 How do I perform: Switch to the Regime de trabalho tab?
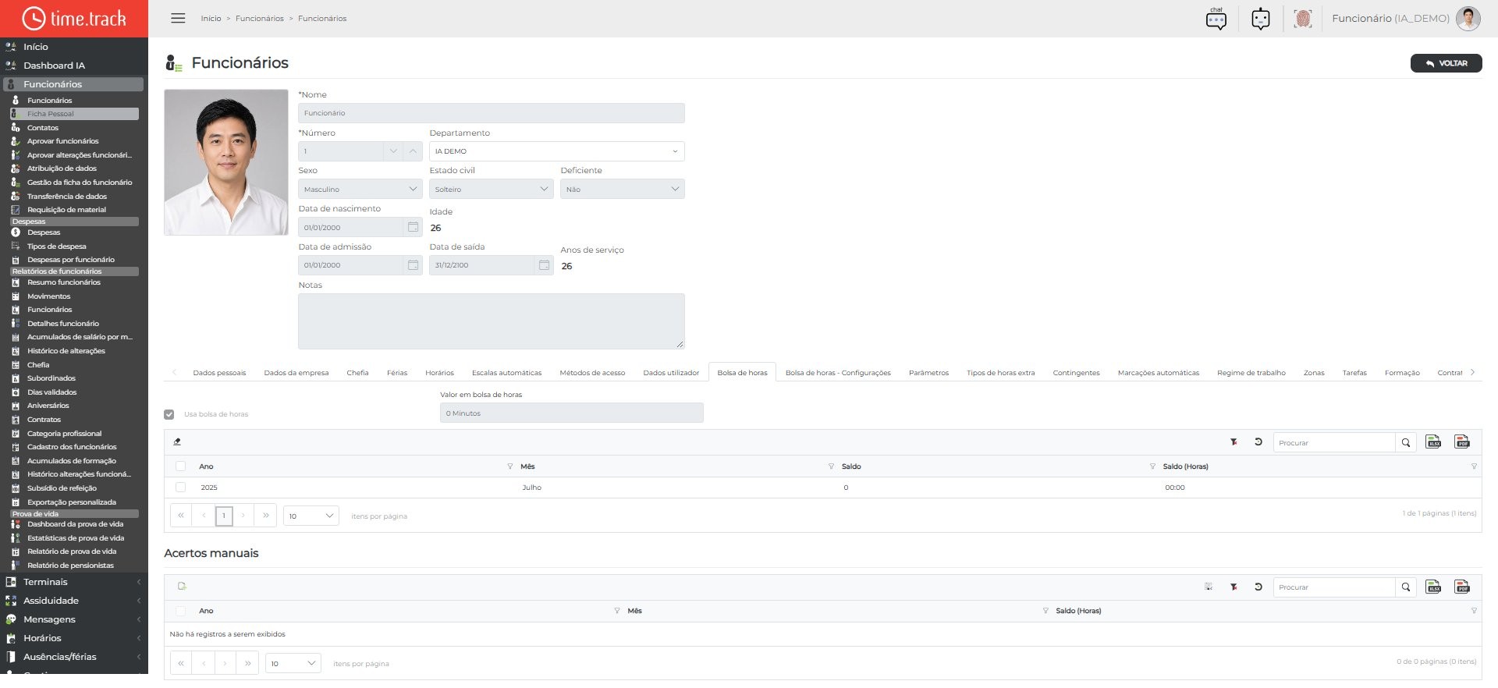click(1251, 373)
